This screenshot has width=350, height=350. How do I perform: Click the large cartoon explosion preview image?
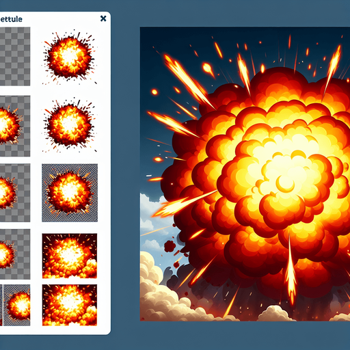[245, 174]
